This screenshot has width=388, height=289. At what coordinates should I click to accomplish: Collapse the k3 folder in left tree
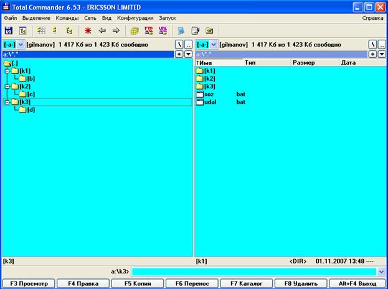(7, 102)
